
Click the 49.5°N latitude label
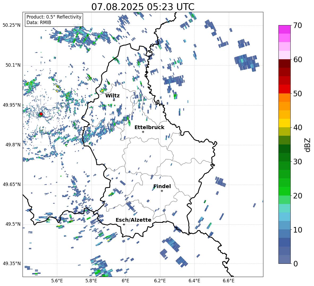click(x=13, y=224)
